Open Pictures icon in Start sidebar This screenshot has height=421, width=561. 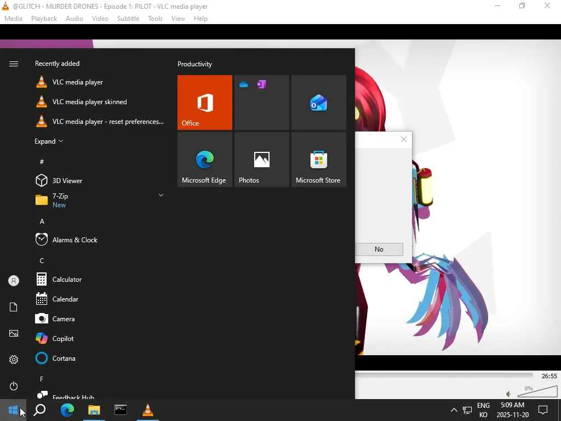click(14, 334)
